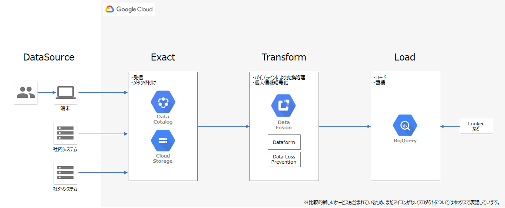Click the Looker など box
The height and width of the screenshot is (208, 505).
click(x=476, y=127)
